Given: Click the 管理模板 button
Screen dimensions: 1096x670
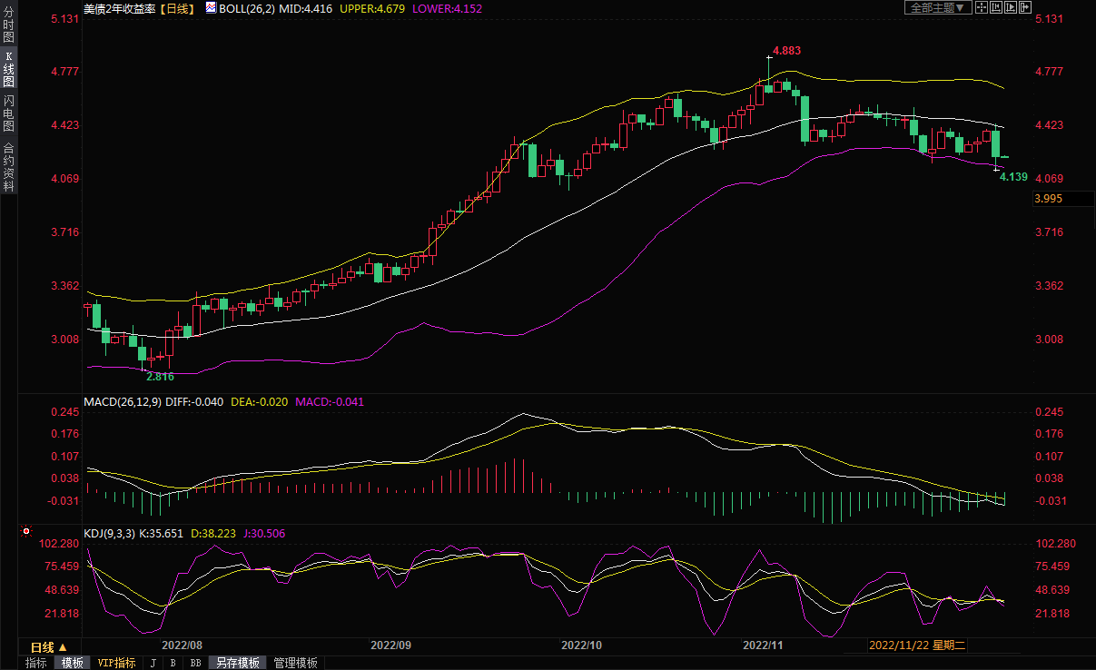Looking at the screenshot, I should [x=296, y=663].
